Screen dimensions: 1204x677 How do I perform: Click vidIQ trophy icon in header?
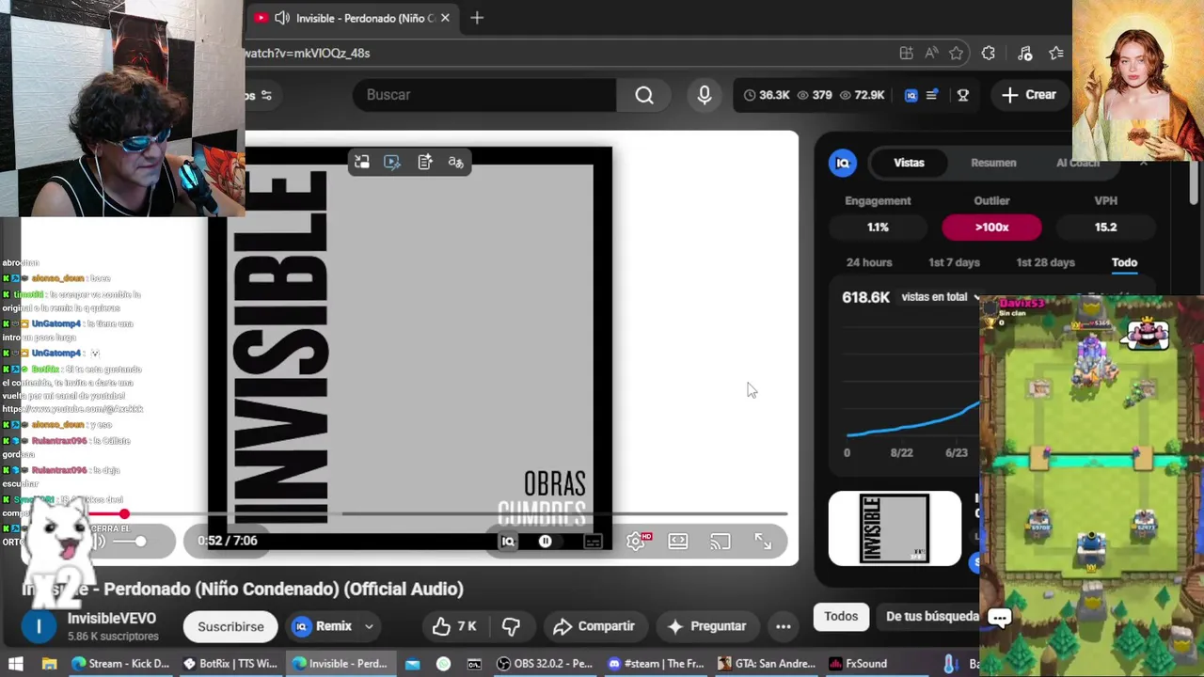(963, 95)
